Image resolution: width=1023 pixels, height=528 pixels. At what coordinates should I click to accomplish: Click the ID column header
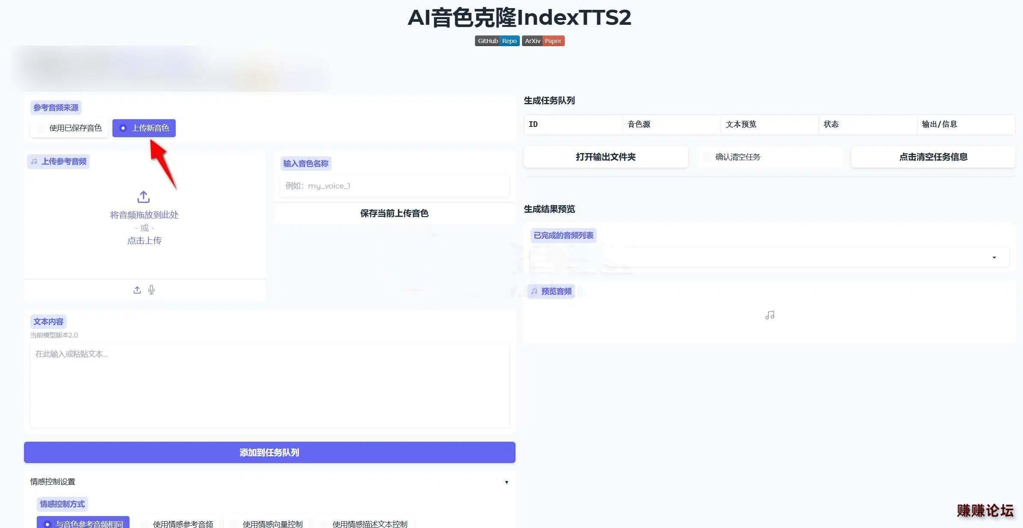pos(573,124)
